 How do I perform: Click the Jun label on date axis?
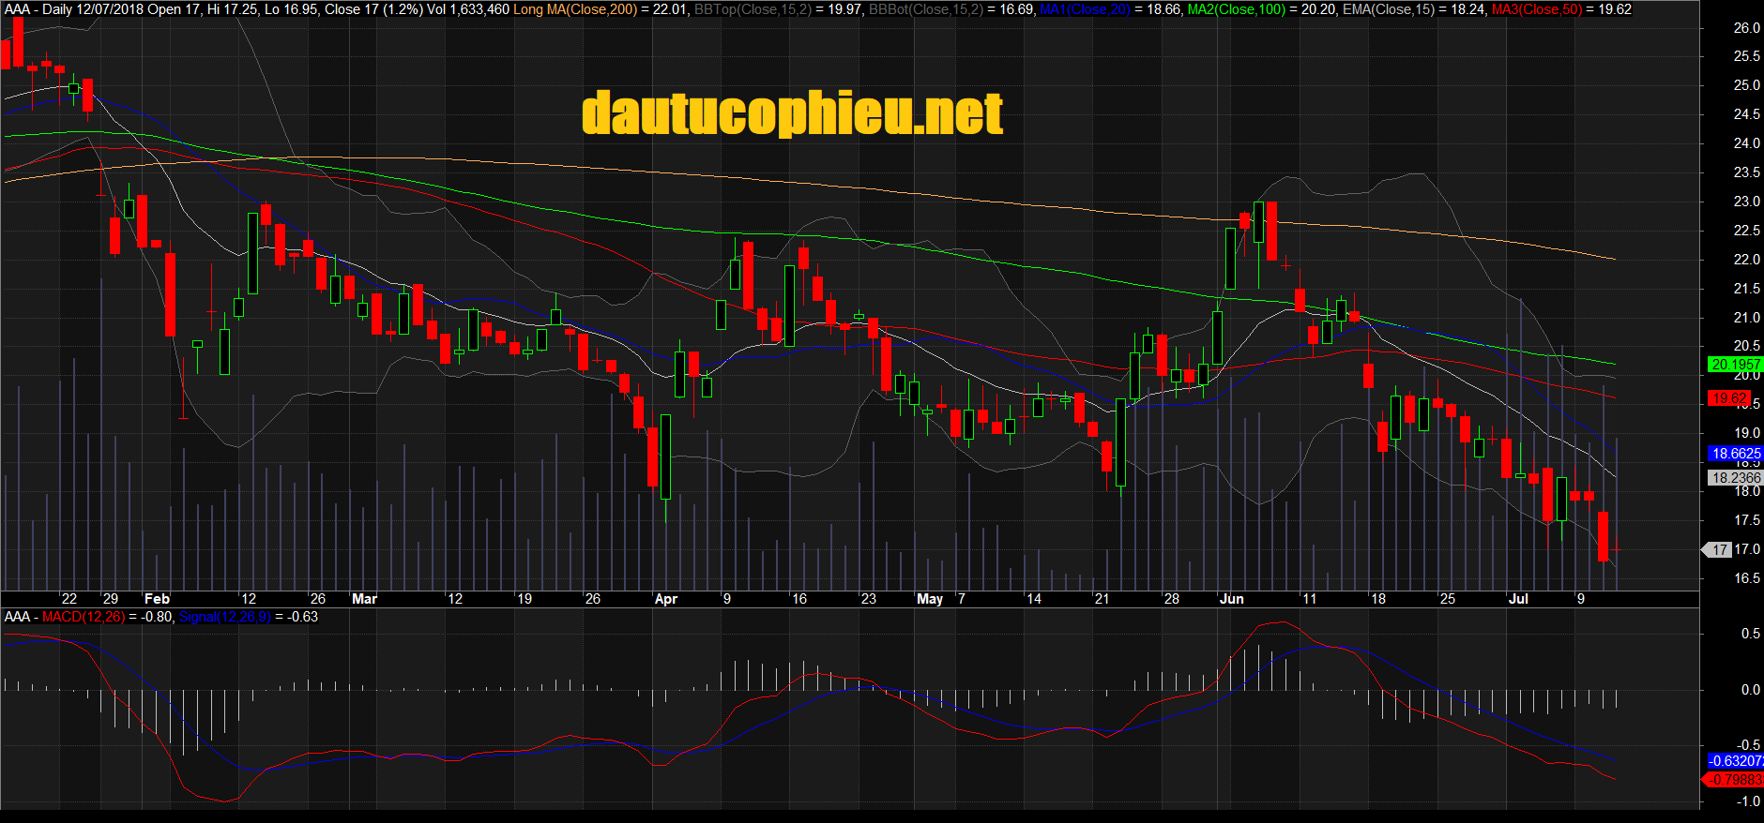click(1231, 599)
